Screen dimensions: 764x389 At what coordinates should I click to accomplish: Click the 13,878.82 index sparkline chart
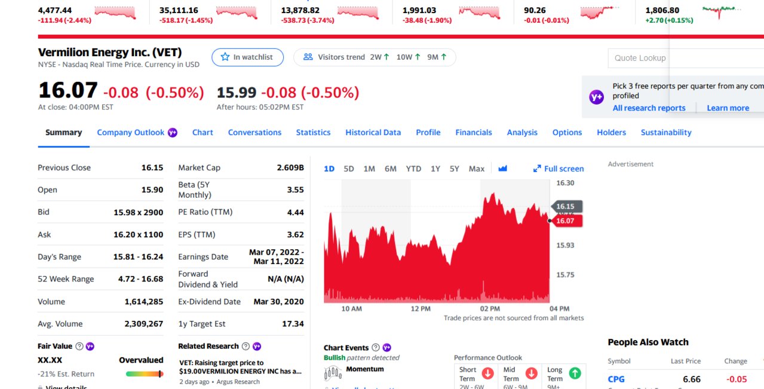pos(358,13)
